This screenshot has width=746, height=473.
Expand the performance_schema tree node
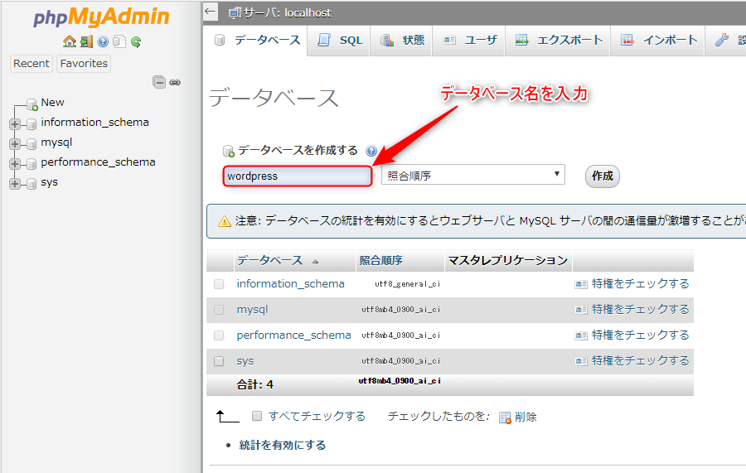15,163
